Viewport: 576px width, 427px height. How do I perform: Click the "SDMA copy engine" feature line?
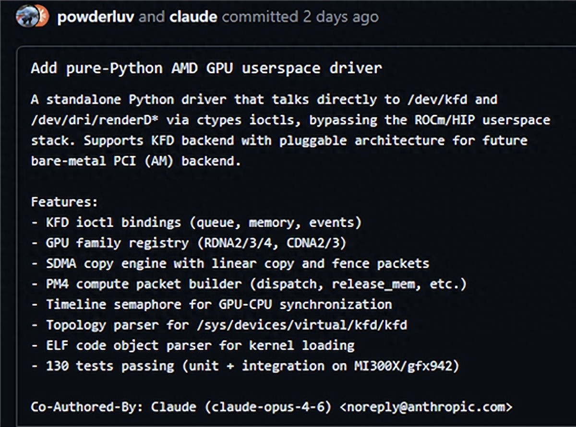[x=106, y=263]
